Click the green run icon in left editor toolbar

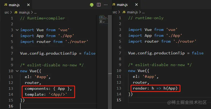[x=92, y=5]
